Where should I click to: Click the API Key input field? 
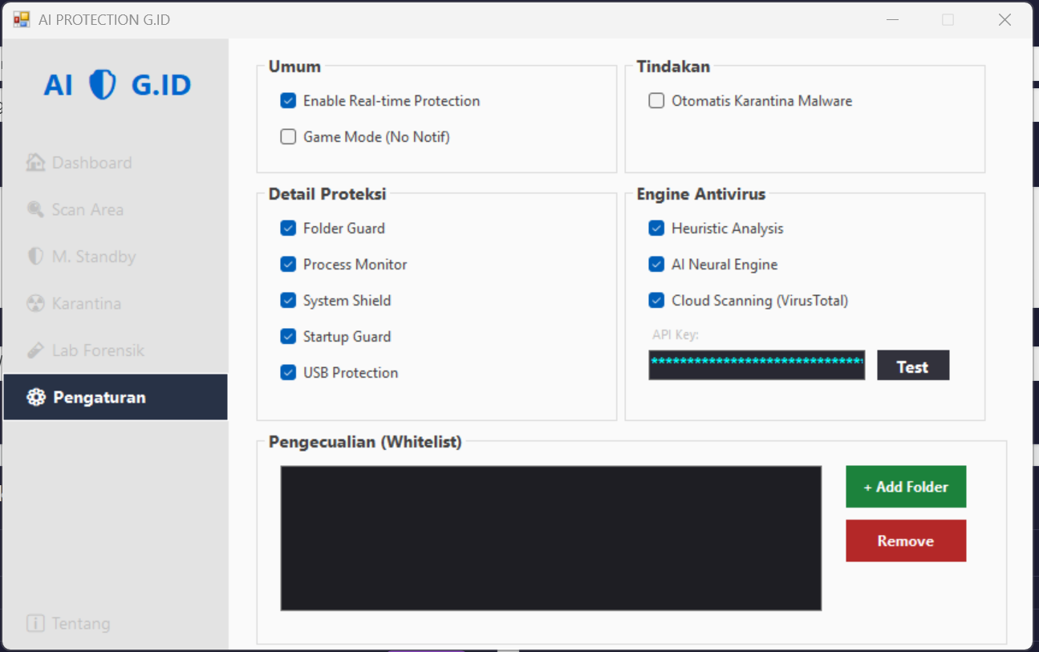coord(756,365)
